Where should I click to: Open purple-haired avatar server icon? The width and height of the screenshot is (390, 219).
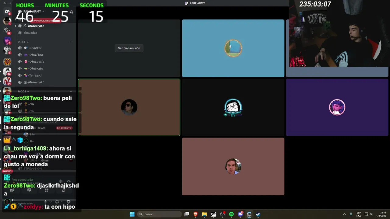point(7,40)
